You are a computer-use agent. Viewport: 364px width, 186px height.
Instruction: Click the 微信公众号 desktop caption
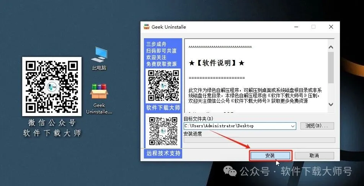click(52, 123)
